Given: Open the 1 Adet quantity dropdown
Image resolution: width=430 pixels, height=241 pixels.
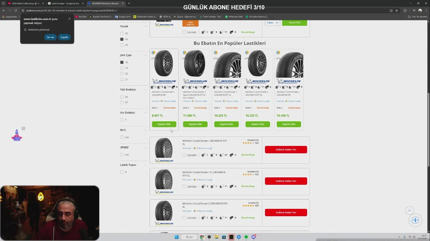Looking at the screenshot, I should click(x=272, y=23).
